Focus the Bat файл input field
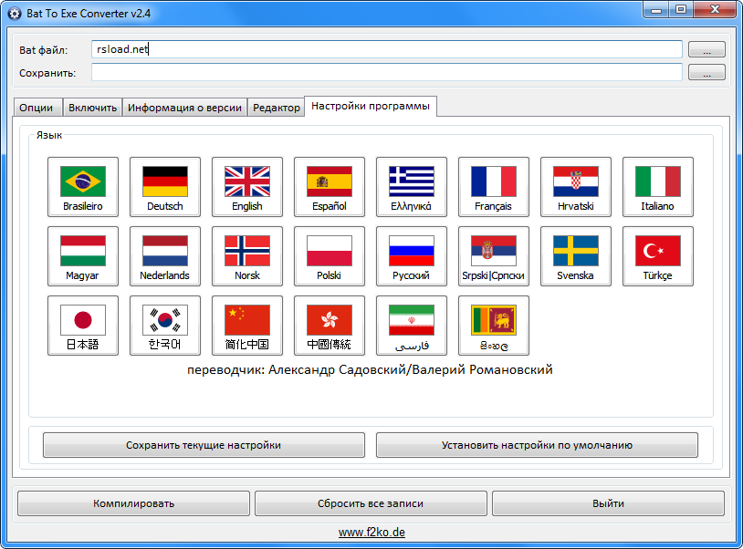Screen dimensions: 743x549 387,49
